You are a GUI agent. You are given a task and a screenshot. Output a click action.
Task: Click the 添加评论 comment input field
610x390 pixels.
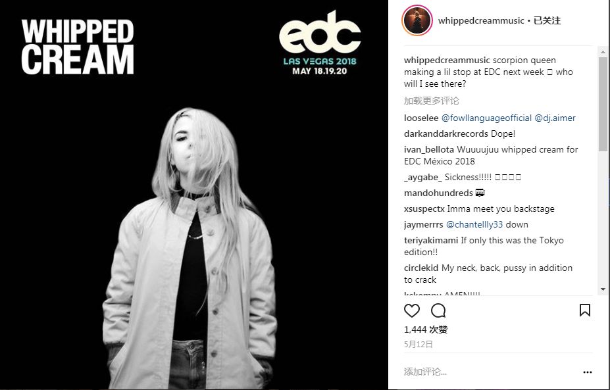click(x=490, y=372)
